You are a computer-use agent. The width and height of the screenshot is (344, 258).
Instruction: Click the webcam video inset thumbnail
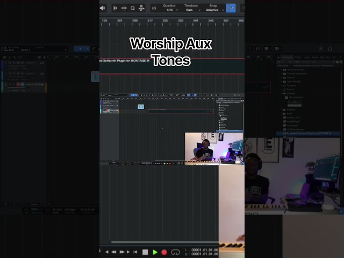pyautogui.click(x=214, y=148)
